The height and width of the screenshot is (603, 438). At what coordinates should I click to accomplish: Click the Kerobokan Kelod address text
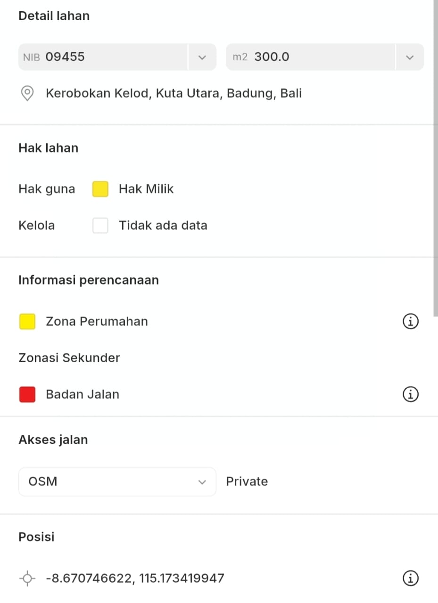coord(174,93)
